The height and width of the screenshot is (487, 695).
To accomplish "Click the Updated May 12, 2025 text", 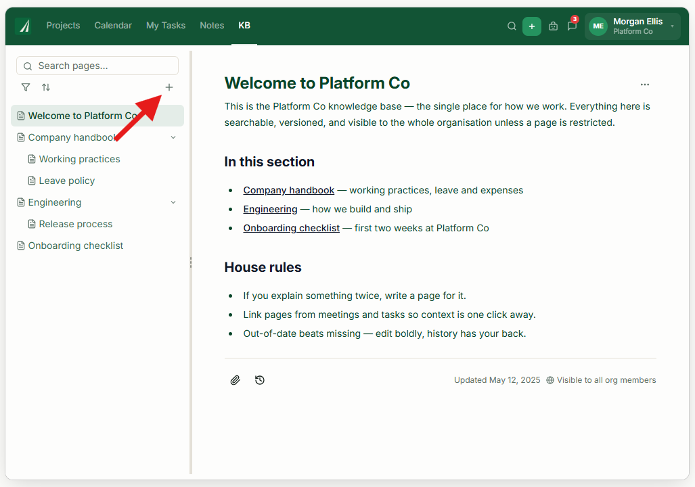I will (497, 380).
